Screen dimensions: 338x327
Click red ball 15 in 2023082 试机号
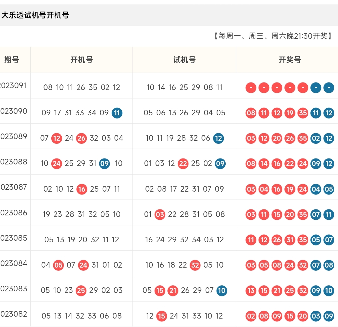point(162,316)
